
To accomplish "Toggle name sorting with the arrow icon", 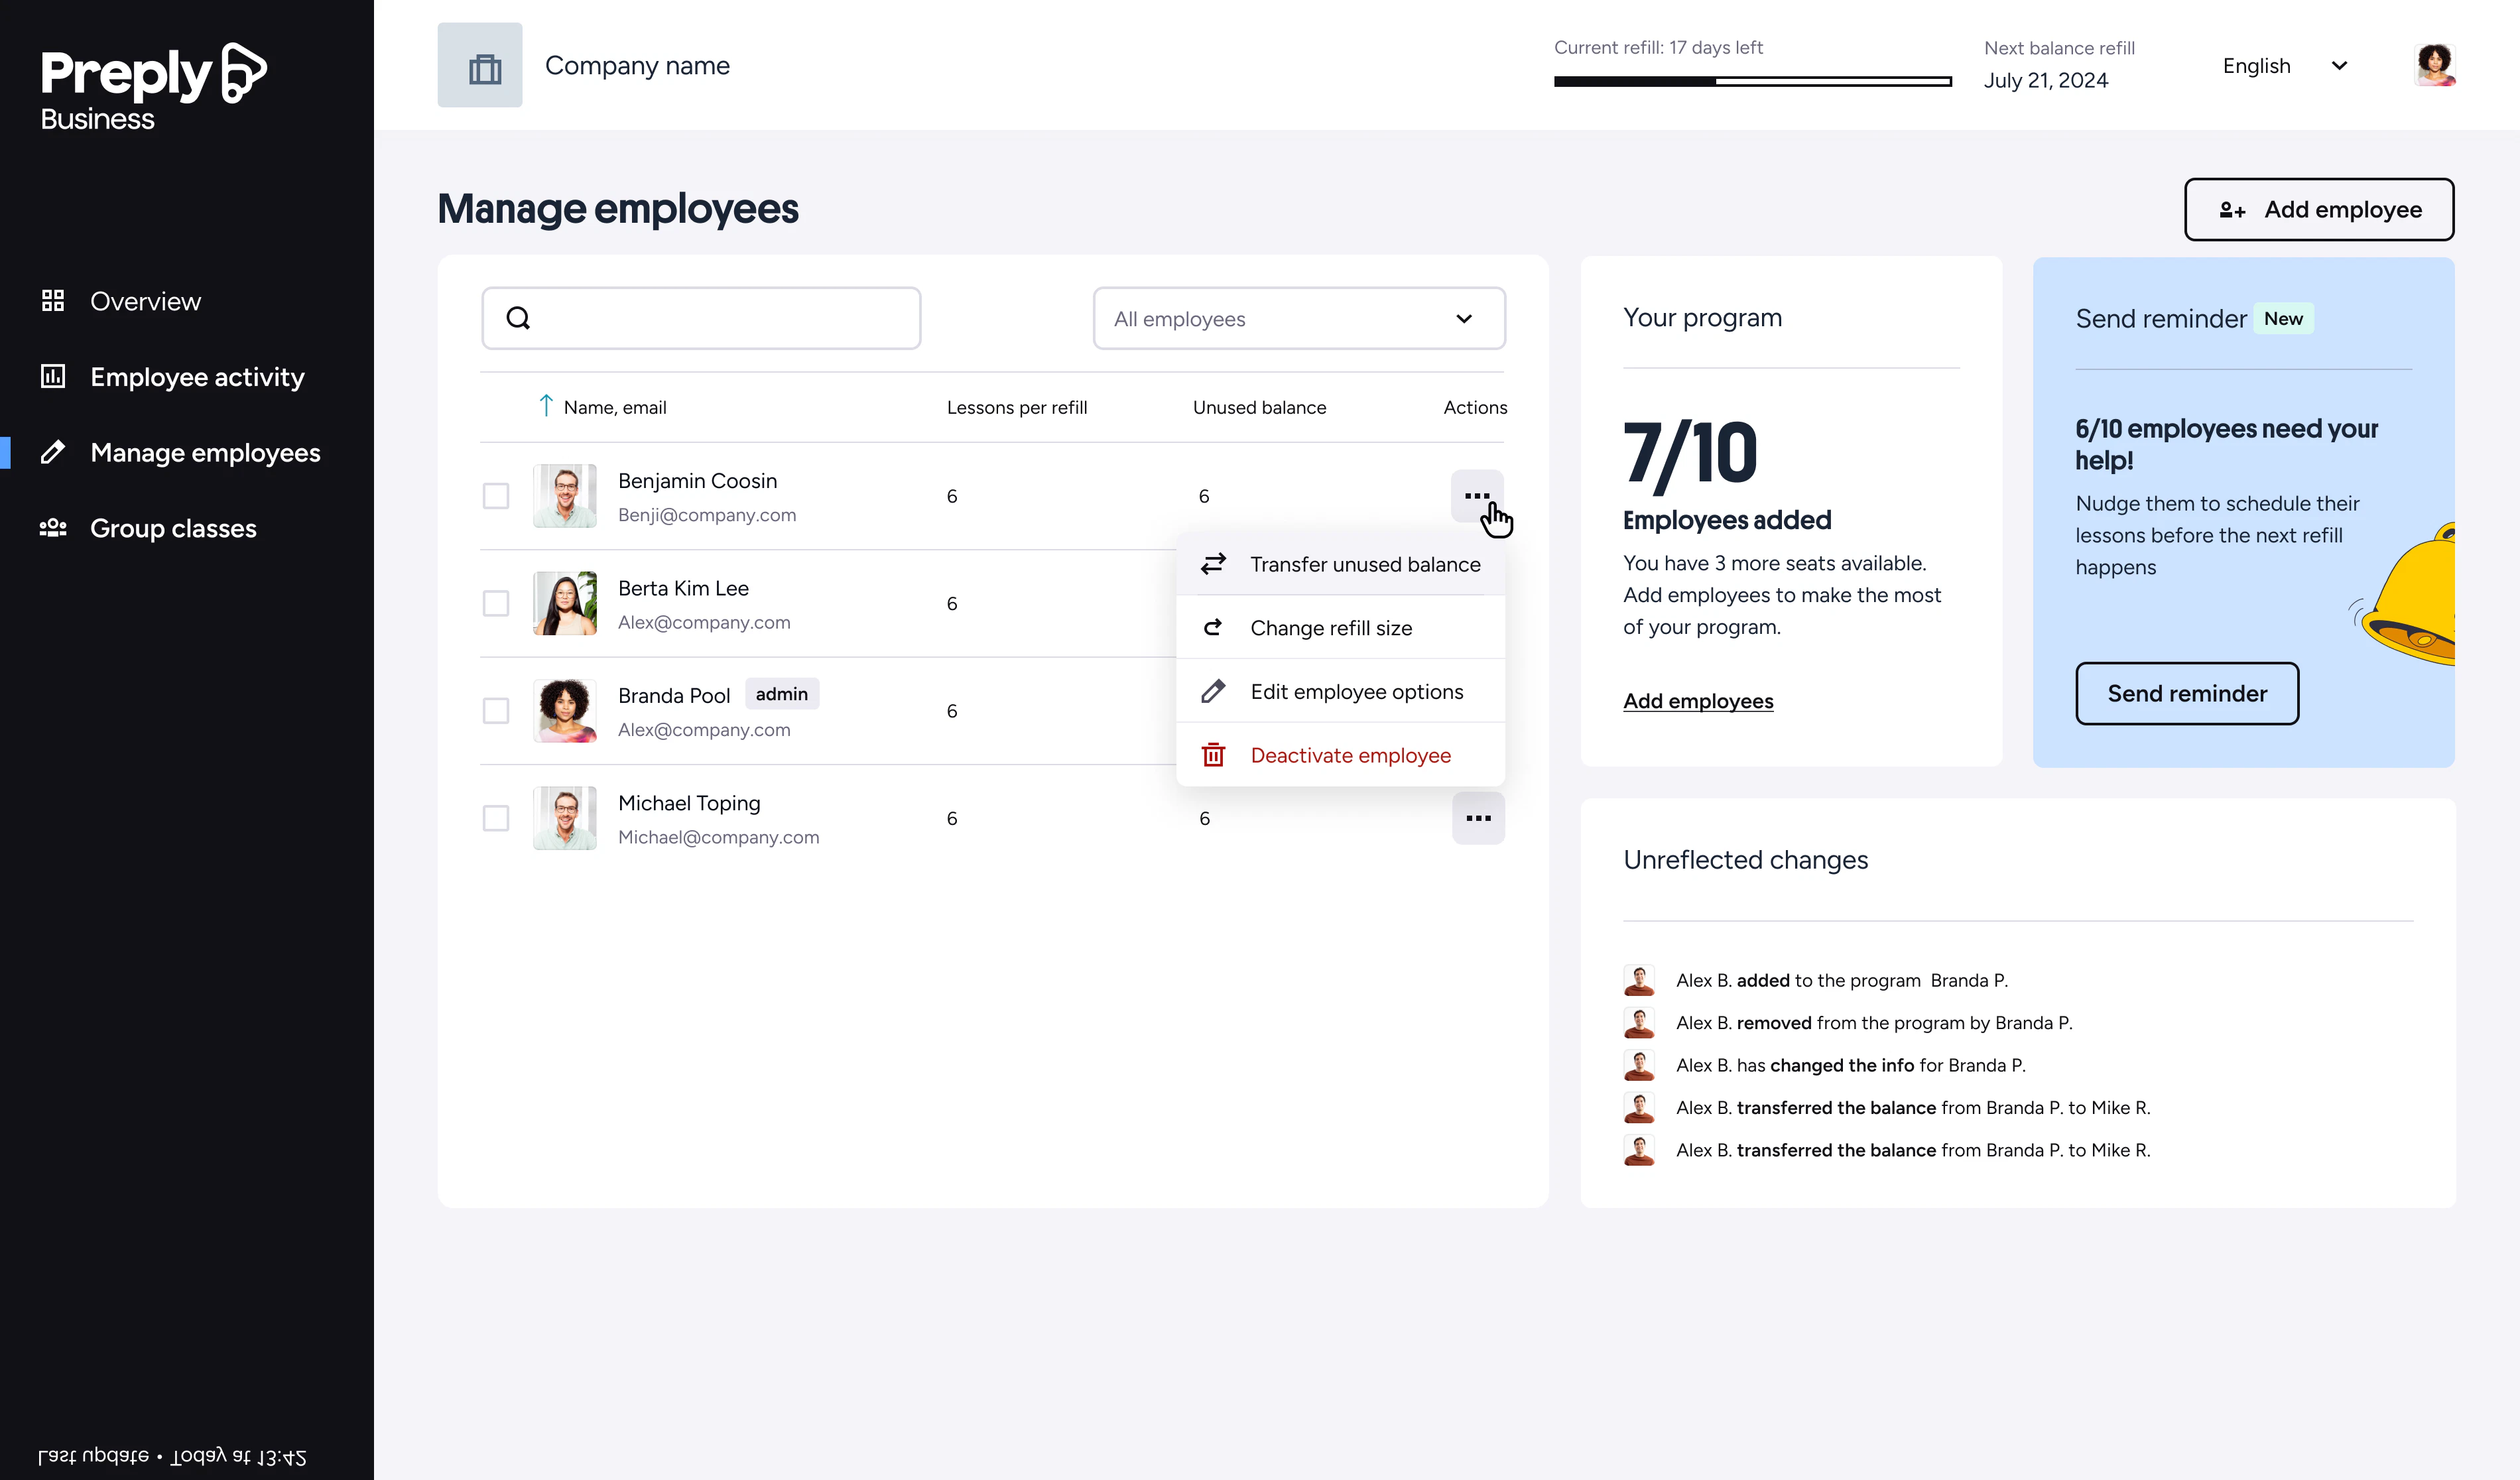I will click(x=546, y=406).
